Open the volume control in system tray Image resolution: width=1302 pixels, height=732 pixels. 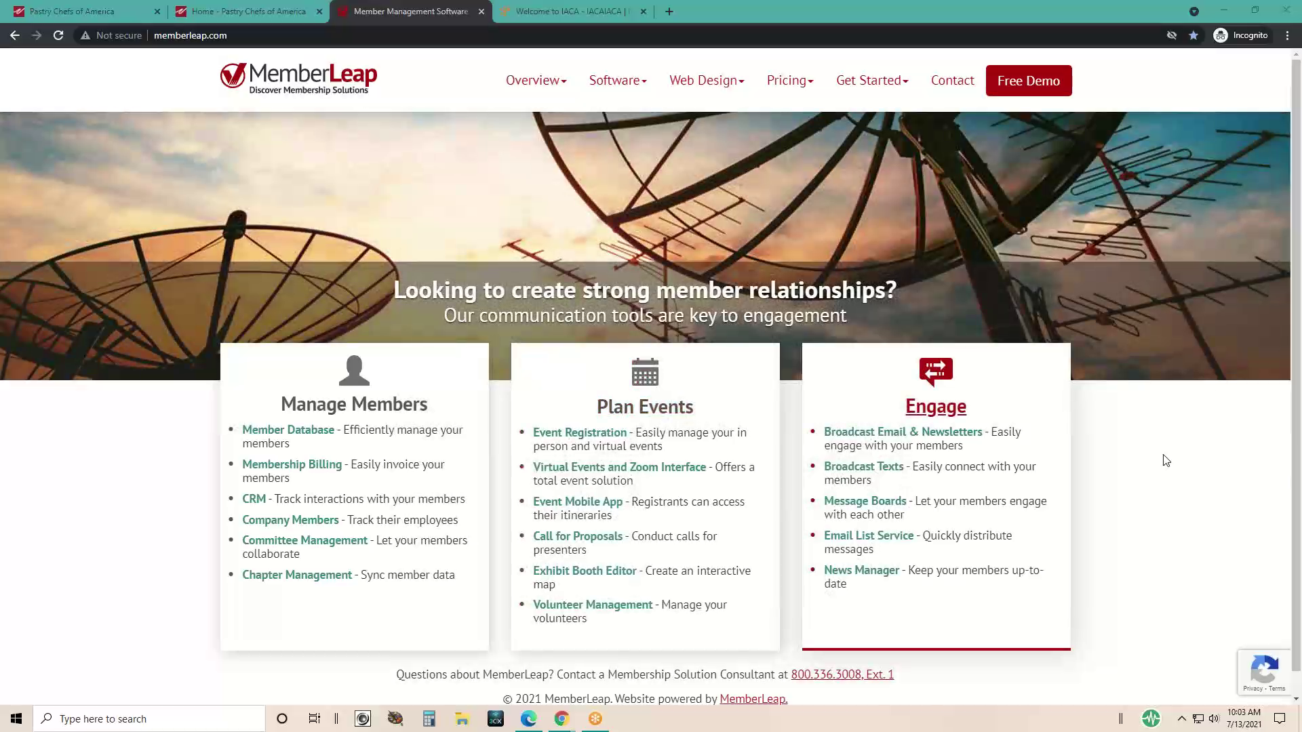tap(1214, 718)
